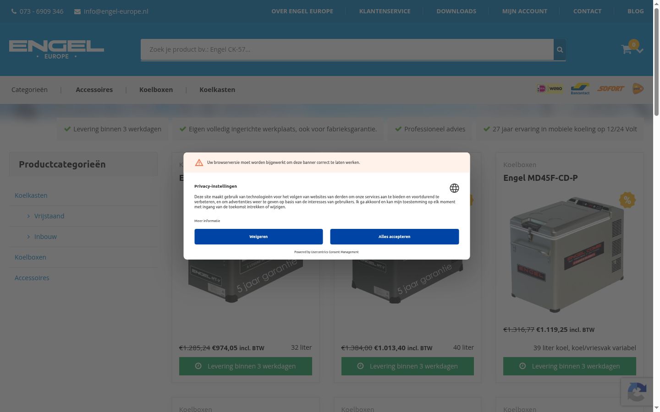
Task: Expand the Vrijstaand subcategory chevron
Action: click(28, 216)
